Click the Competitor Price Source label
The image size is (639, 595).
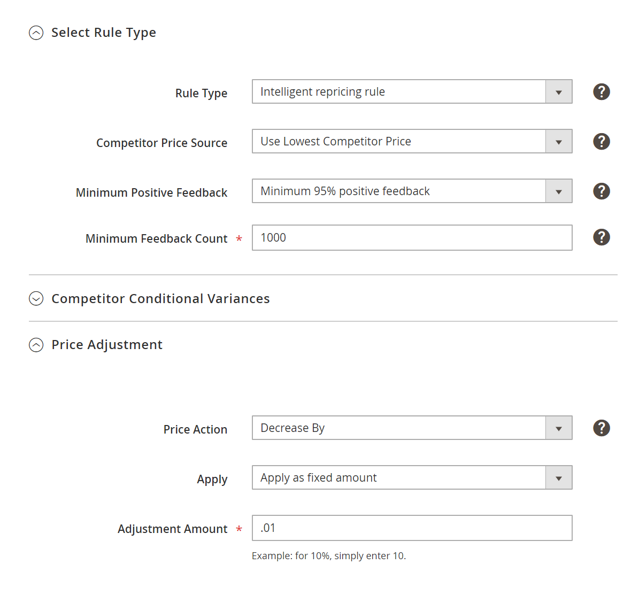[x=162, y=143]
